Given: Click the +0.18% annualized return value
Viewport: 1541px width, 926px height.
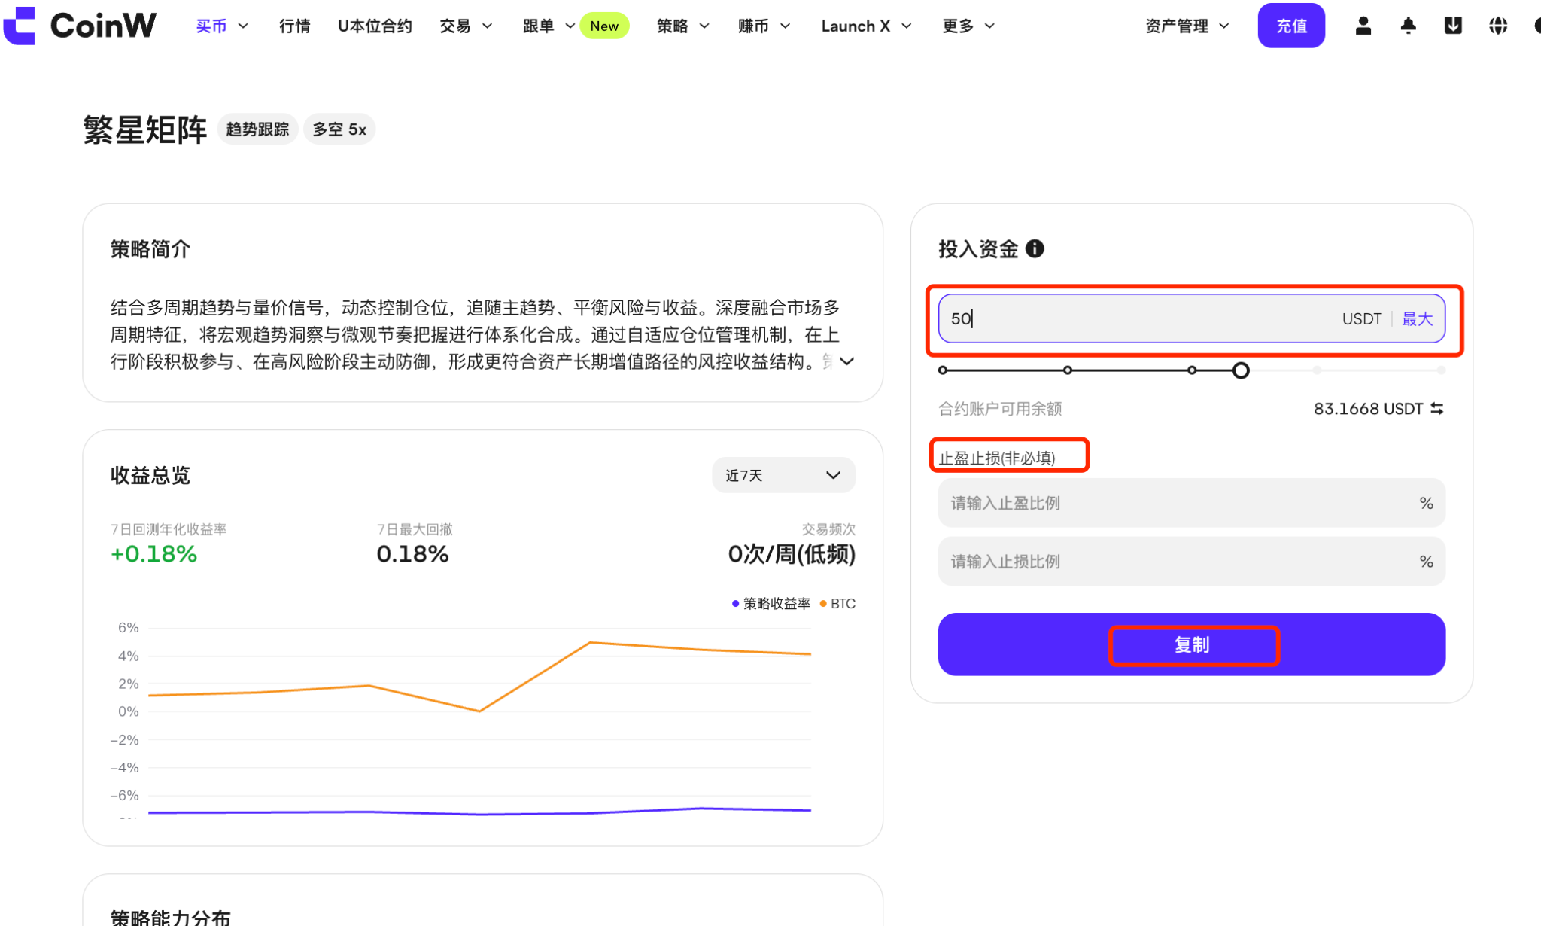Looking at the screenshot, I should (x=153, y=554).
